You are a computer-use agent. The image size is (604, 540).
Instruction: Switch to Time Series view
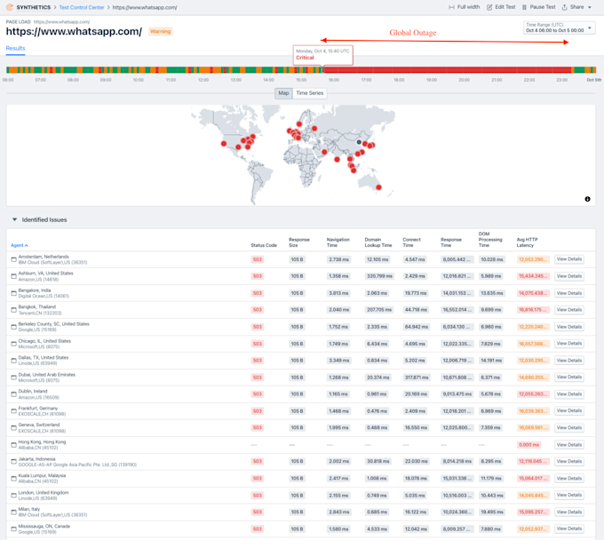310,93
